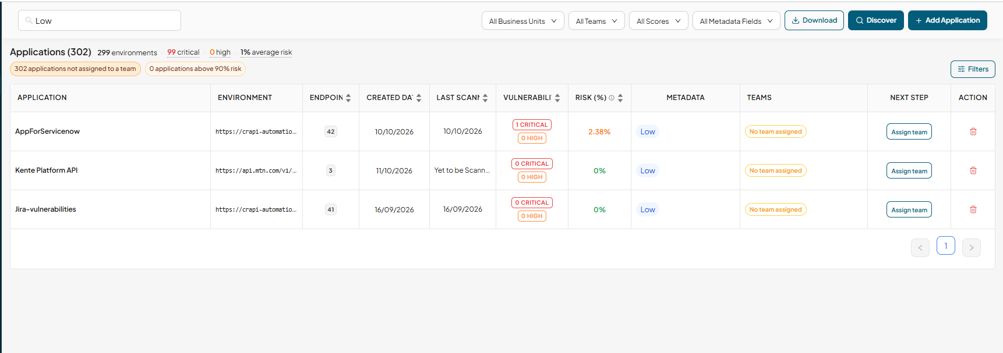Viewport: 1003px width, 353px height.
Task: Select page 1 in pagination
Action: point(946,245)
